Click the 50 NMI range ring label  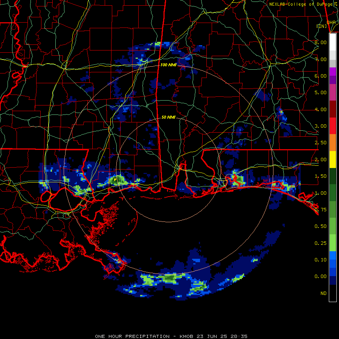click(168, 117)
